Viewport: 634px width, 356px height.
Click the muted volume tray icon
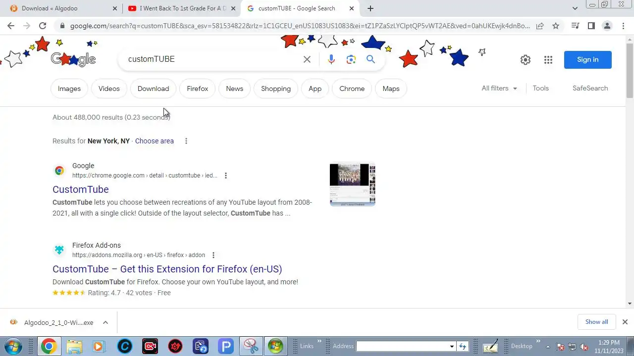click(x=584, y=347)
